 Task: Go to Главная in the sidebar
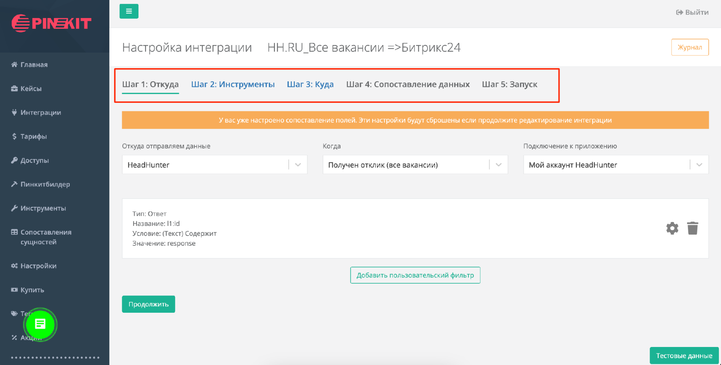pos(34,64)
